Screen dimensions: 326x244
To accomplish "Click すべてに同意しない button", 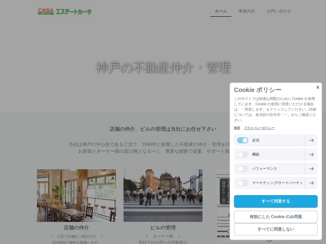I will [275, 229].
